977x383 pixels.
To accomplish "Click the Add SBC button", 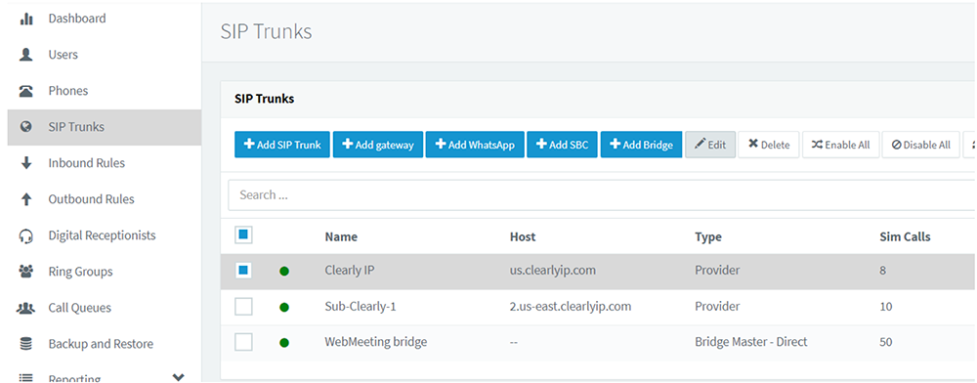I will [562, 145].
